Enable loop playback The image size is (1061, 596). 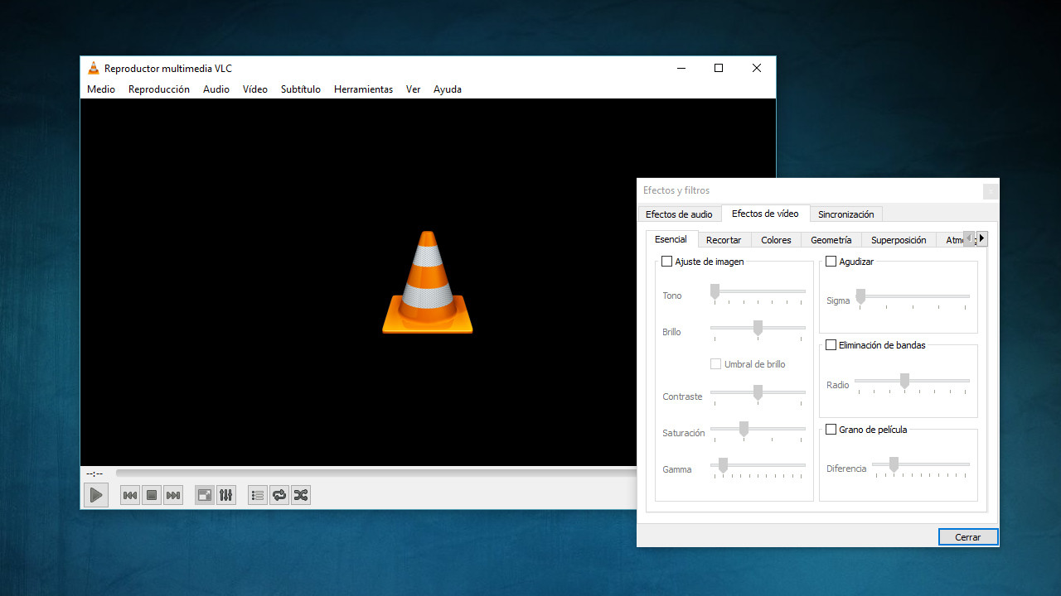279,494
